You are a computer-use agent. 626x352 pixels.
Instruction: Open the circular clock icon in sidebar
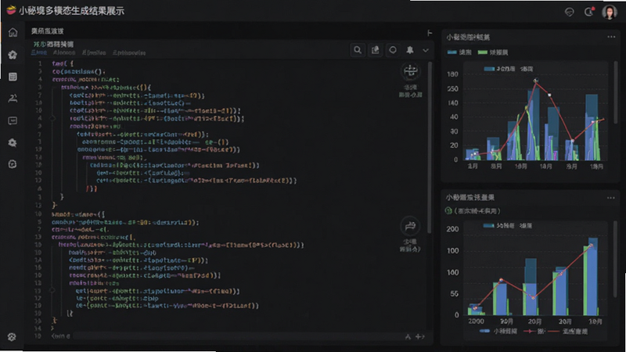pos(13,164)
